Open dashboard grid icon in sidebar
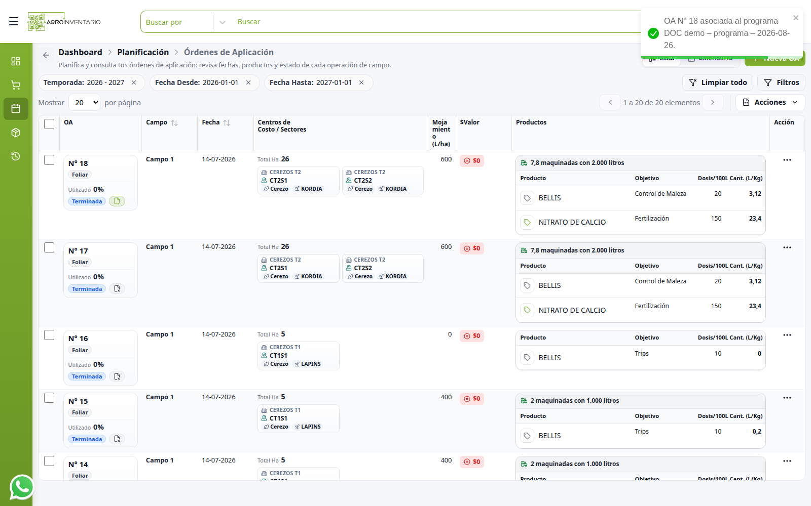 (x=16, y=61)
